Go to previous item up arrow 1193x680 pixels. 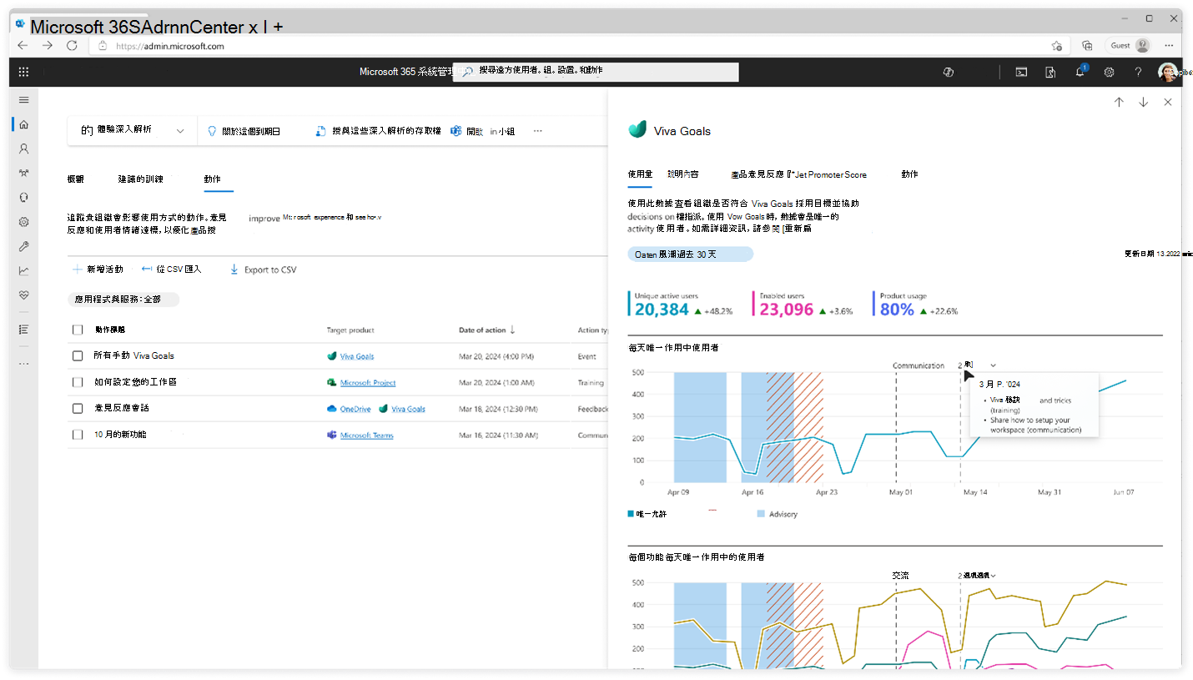(1119, 102)
